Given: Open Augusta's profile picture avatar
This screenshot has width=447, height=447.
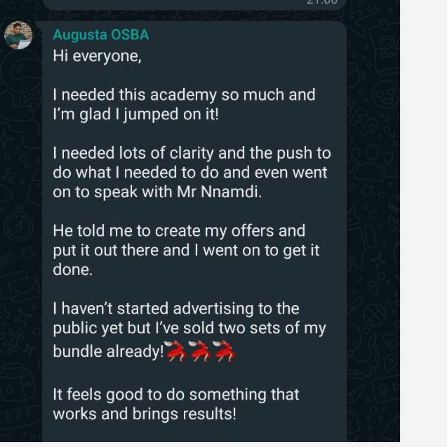Looking at the screenshot, I should coord(18,35).
